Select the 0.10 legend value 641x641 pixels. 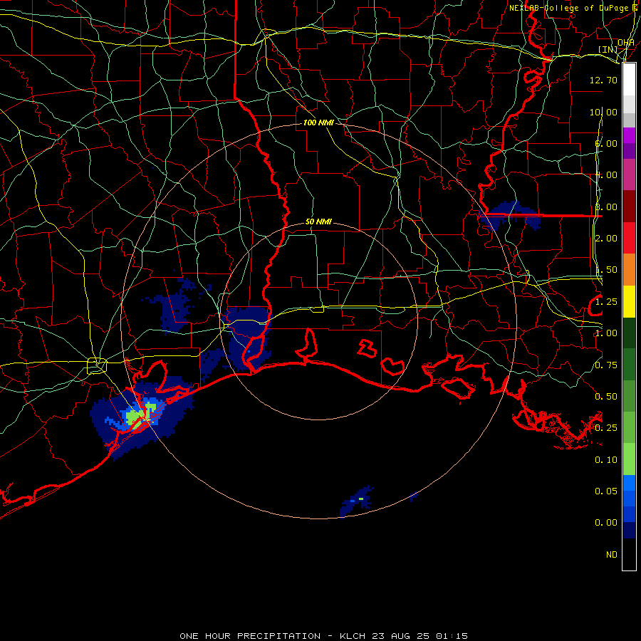point(606,460)
